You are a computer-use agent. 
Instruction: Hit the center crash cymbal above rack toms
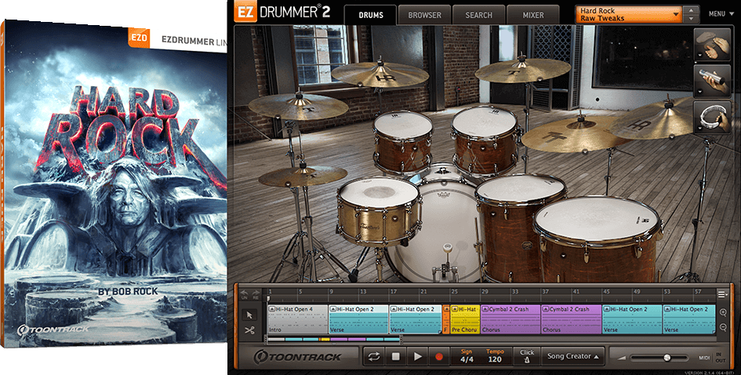pos(380,74)
